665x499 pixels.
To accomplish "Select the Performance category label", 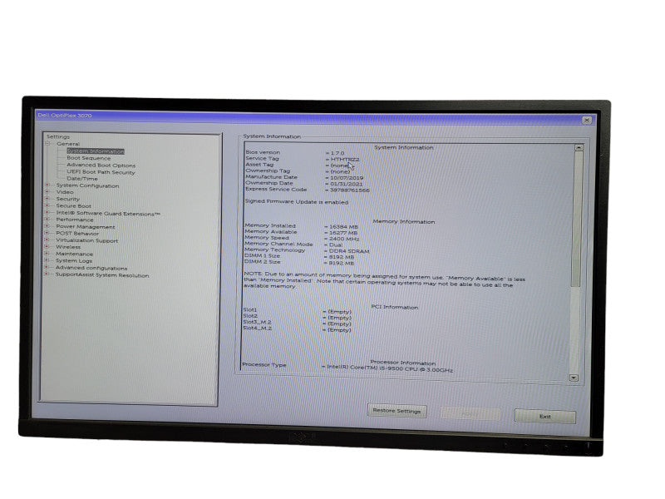I will tap(75, 220).
